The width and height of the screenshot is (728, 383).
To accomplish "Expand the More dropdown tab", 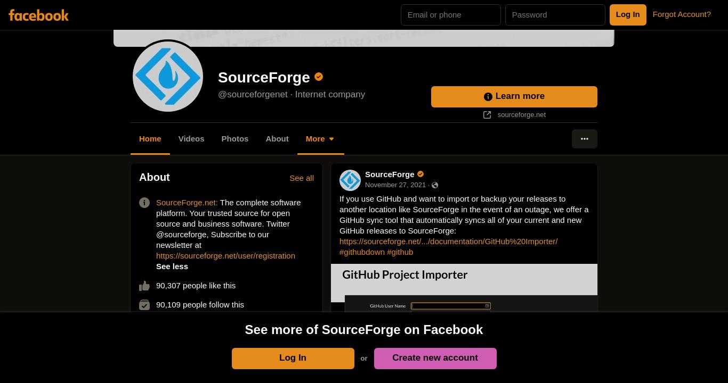I will point(320,139).
